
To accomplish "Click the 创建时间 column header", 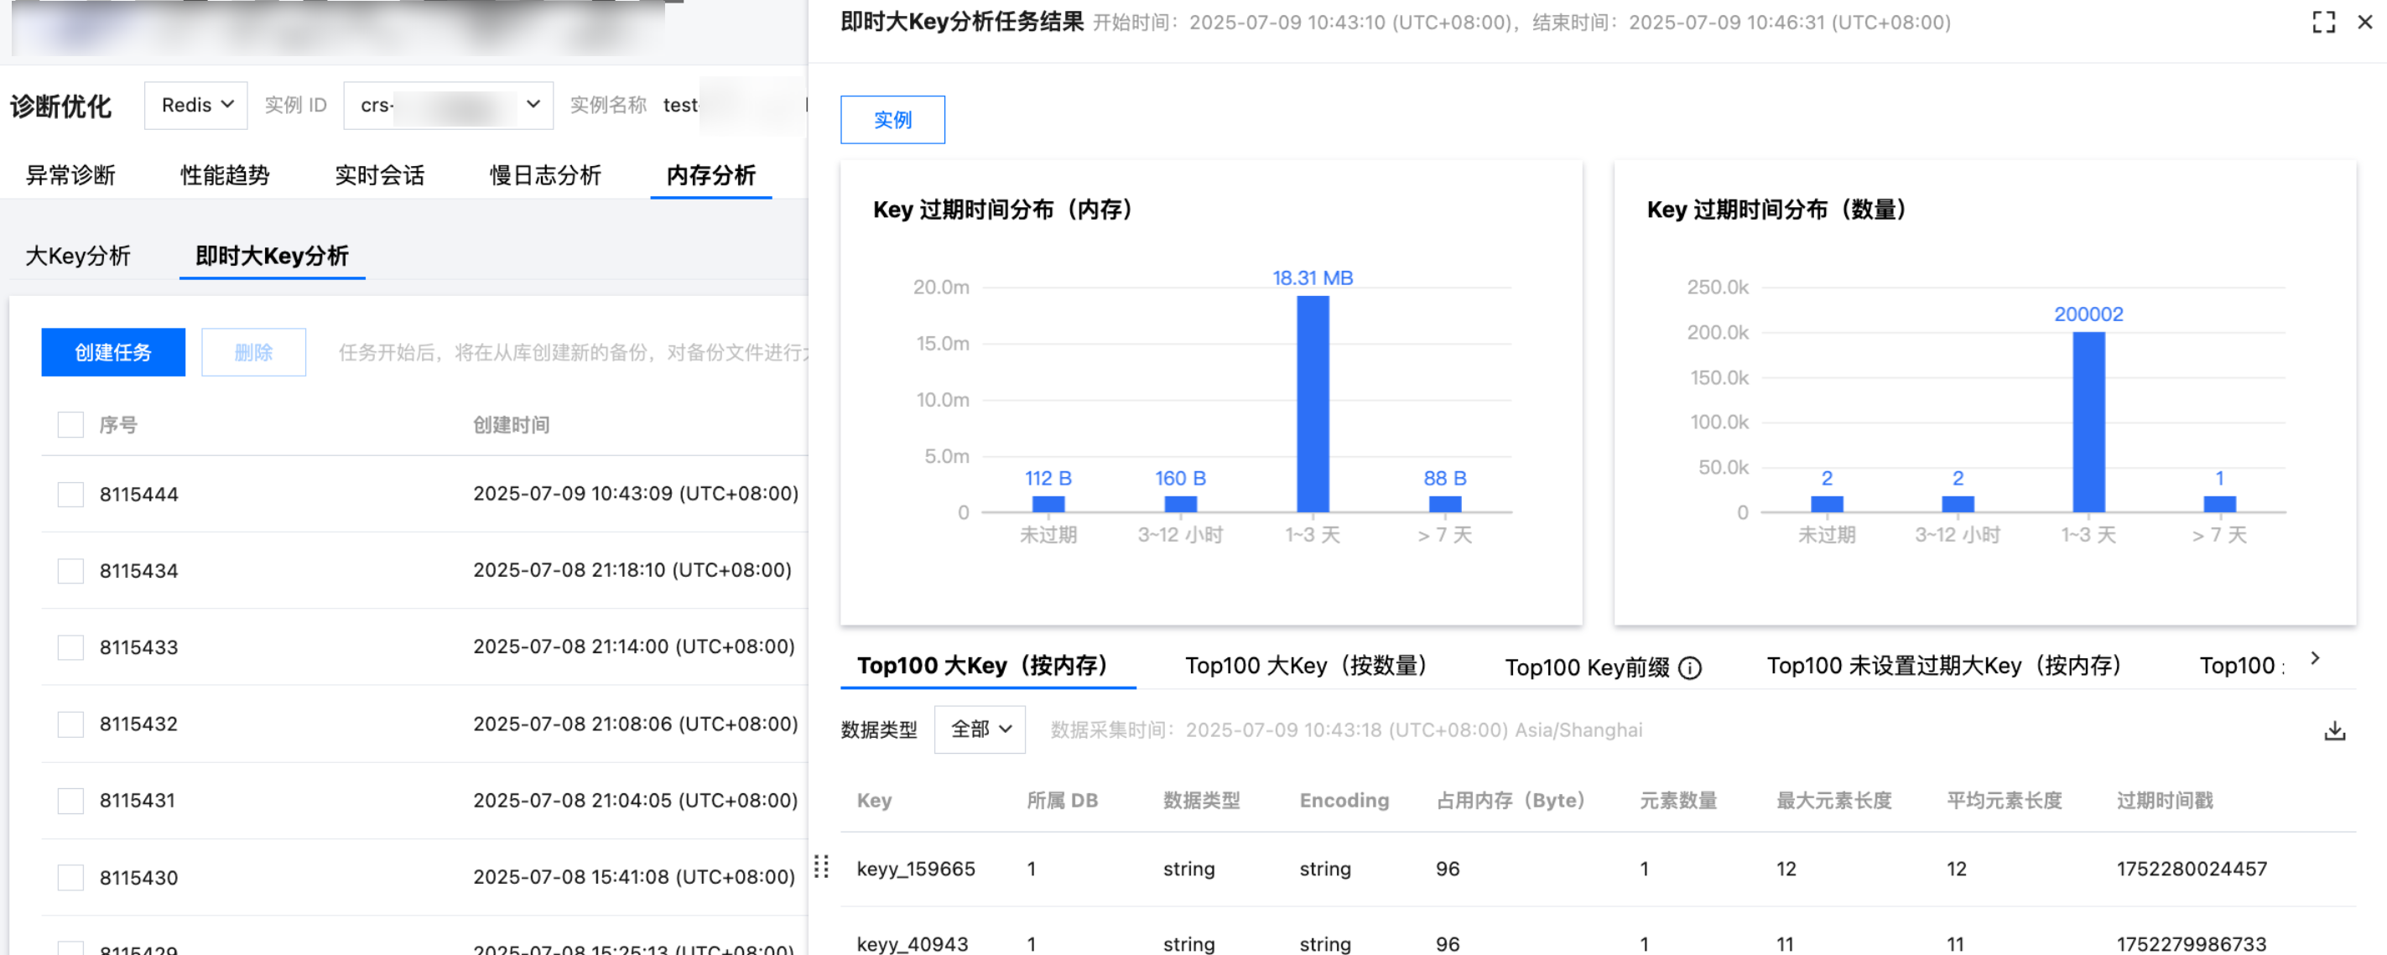I will 512,425.
